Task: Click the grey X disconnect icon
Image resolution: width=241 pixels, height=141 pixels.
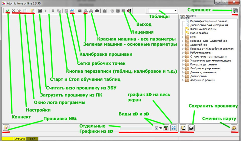Action: point(14,11)
